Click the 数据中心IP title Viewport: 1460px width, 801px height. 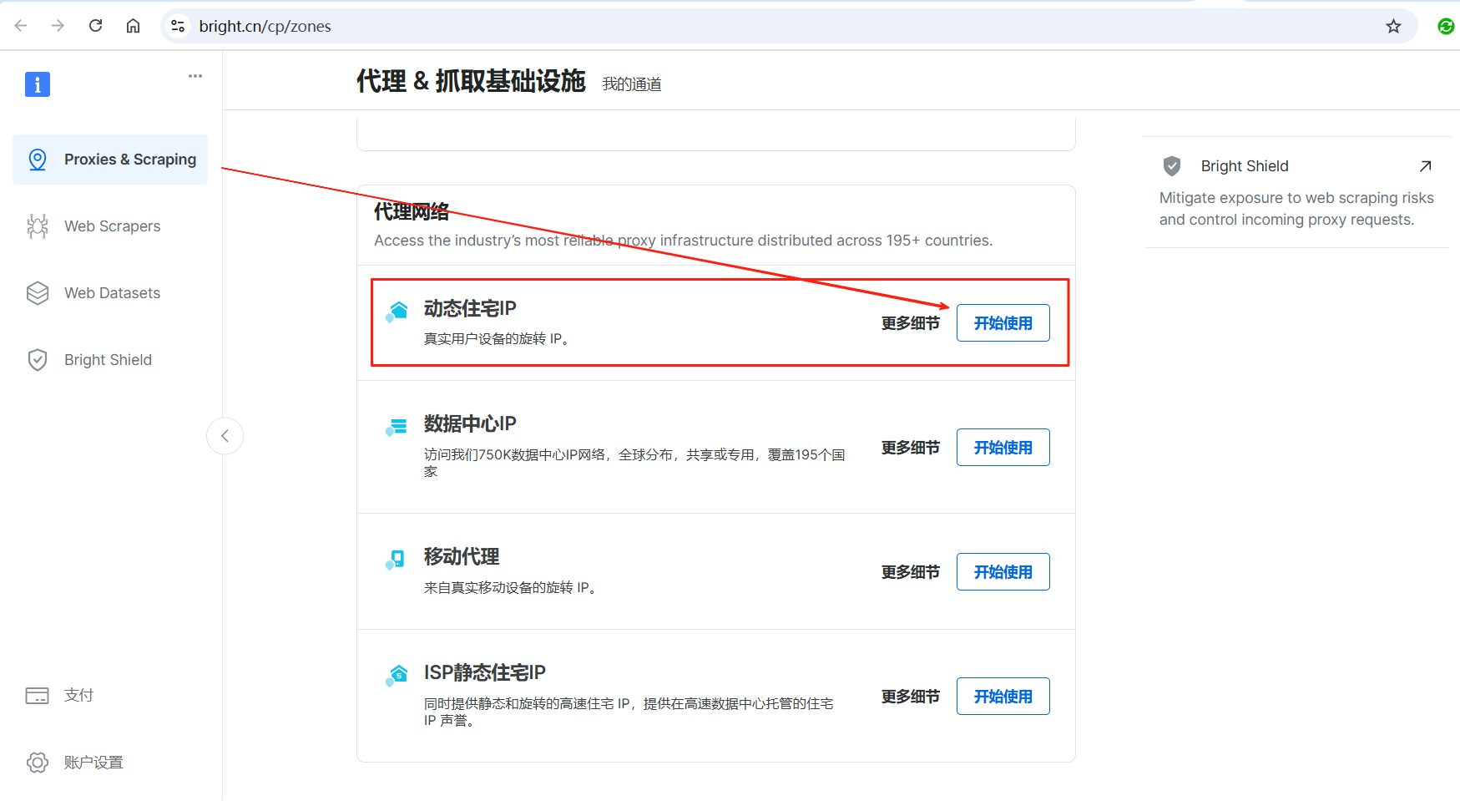(x=470, y=424)
